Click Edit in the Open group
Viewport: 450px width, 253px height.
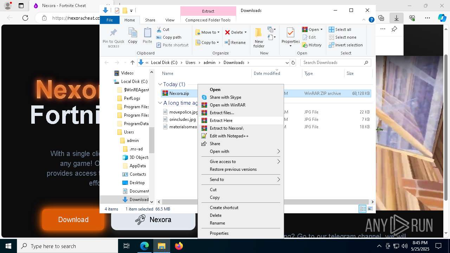click(x=309, y=37)
